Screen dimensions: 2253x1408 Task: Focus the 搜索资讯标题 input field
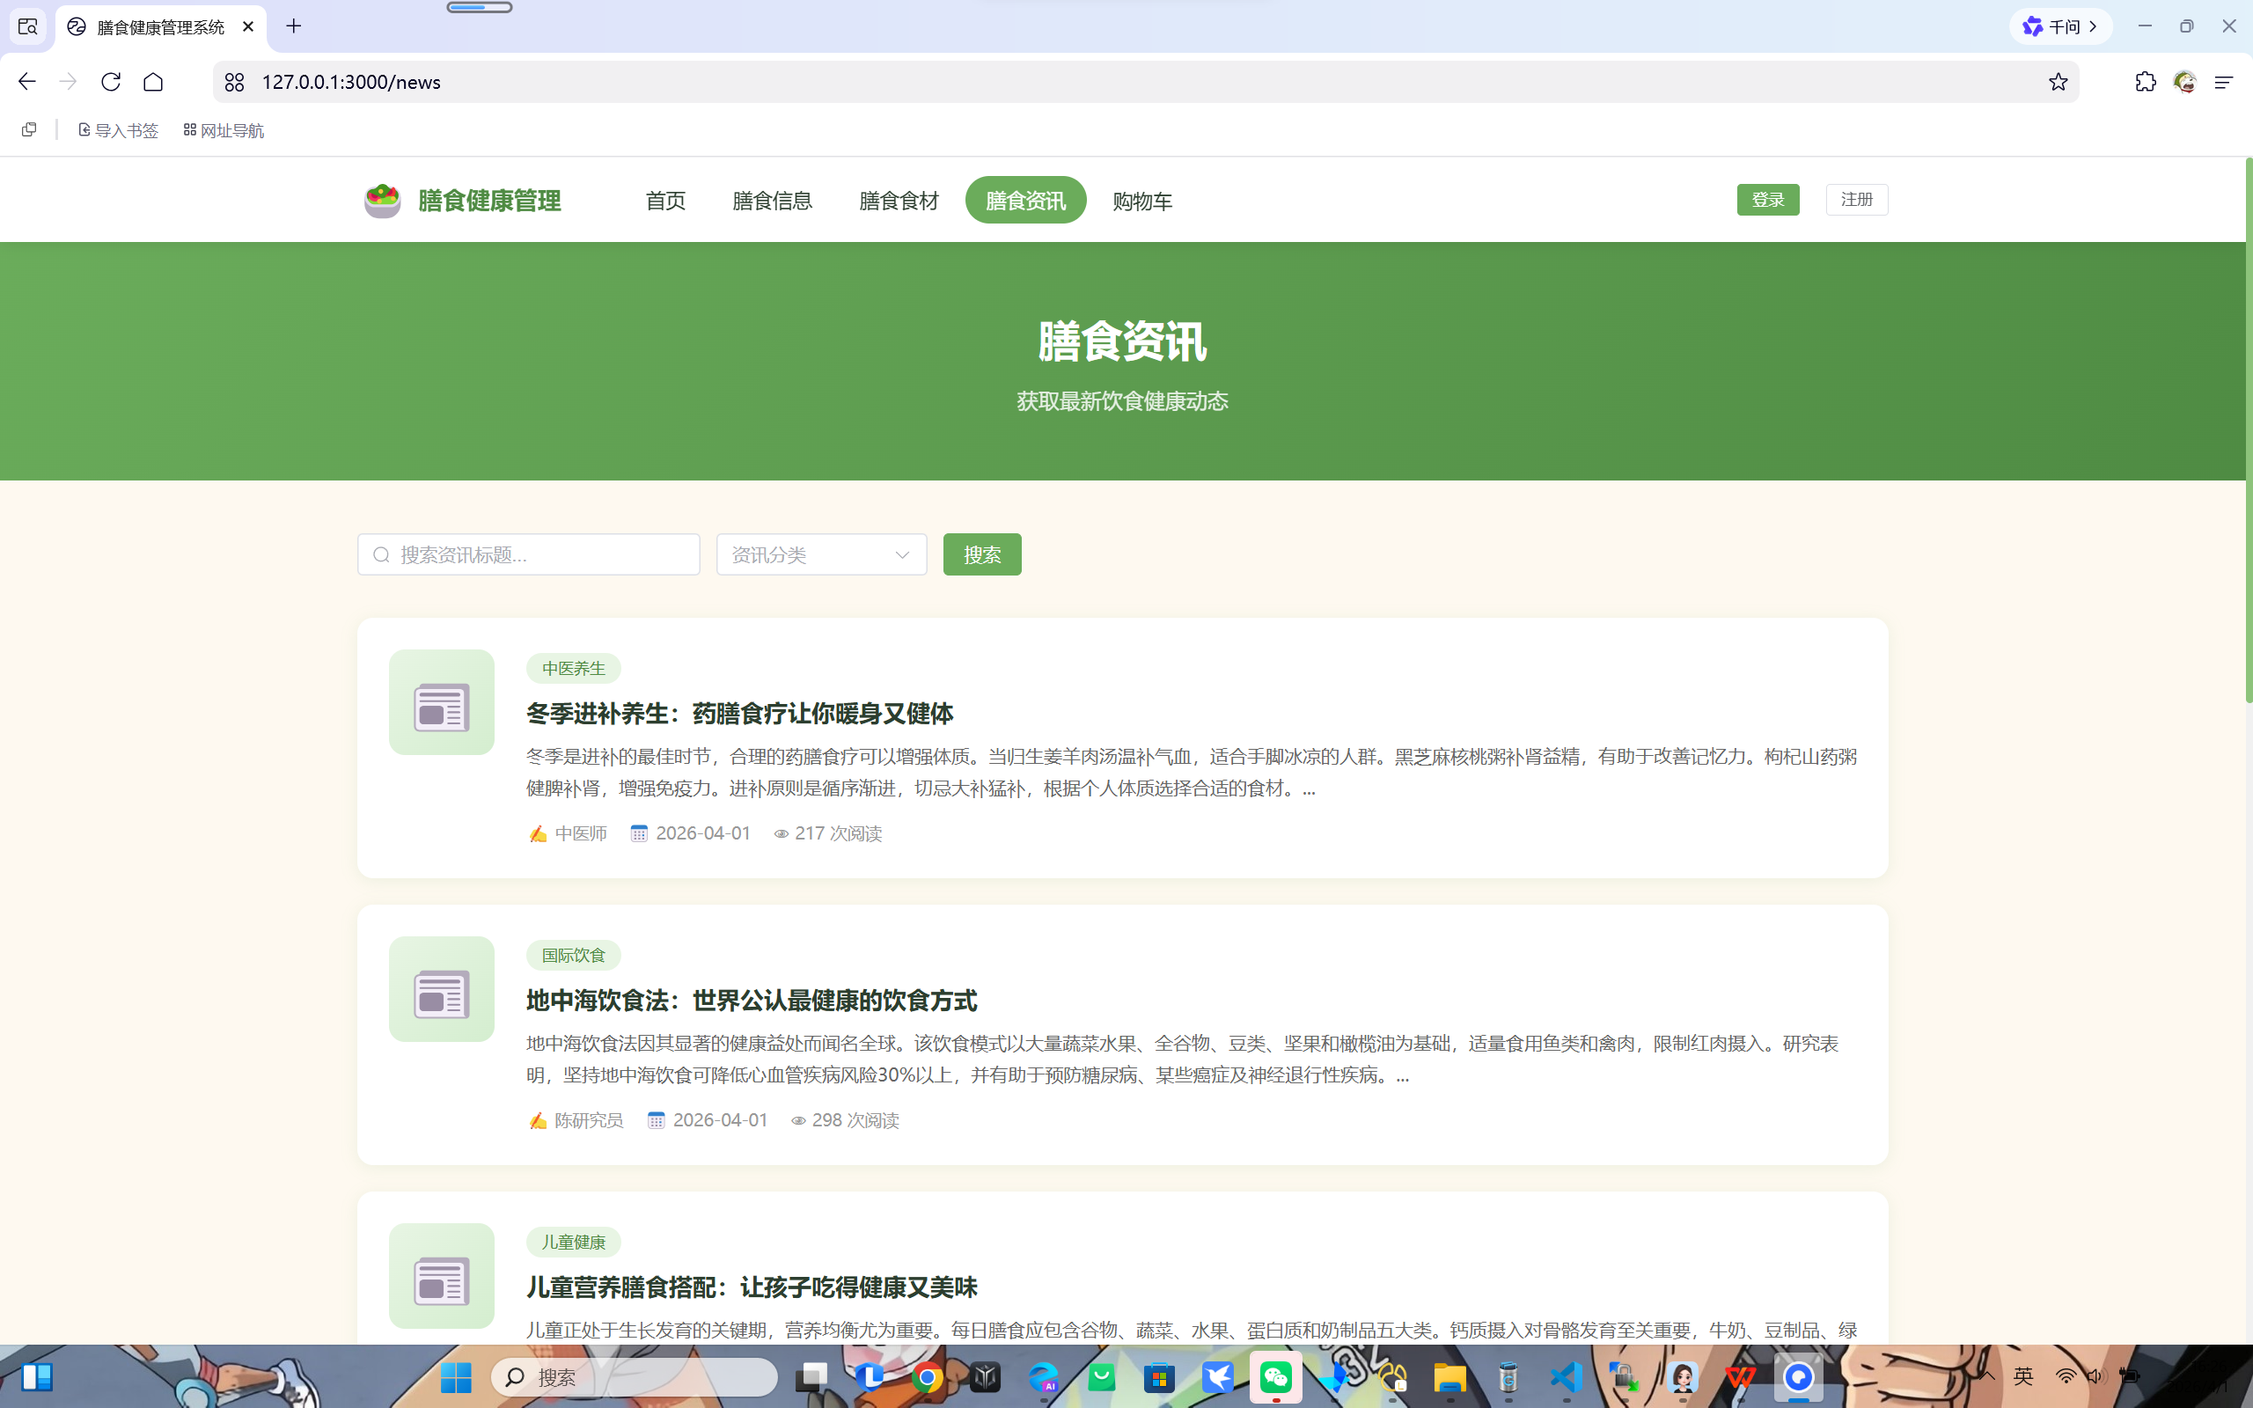click(x=540, y=555)
